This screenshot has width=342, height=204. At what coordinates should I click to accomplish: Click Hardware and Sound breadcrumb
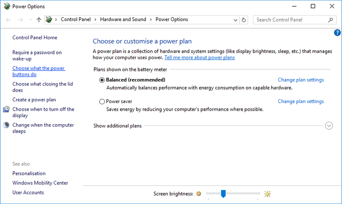coord(123,19)
